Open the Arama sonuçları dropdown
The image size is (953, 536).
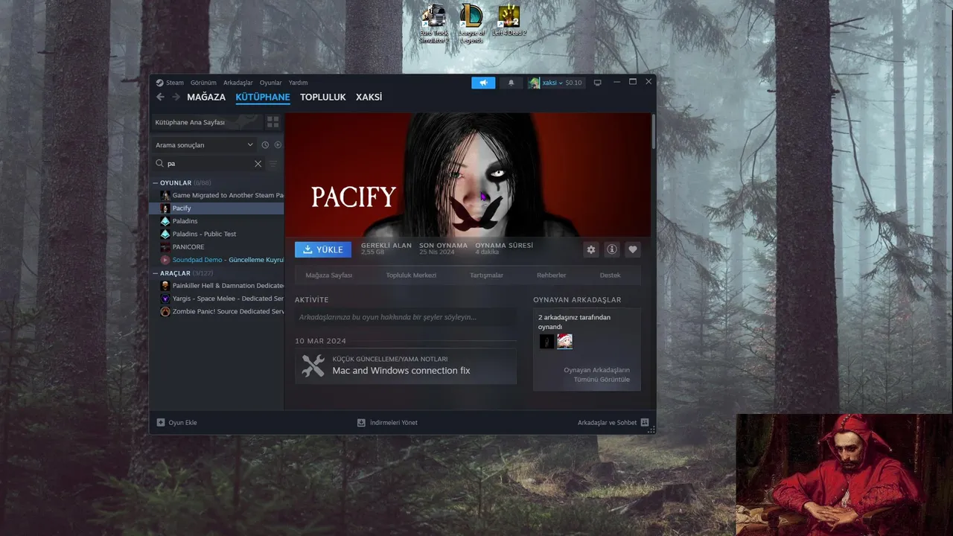pyautogui.click(x=204, y=145)
